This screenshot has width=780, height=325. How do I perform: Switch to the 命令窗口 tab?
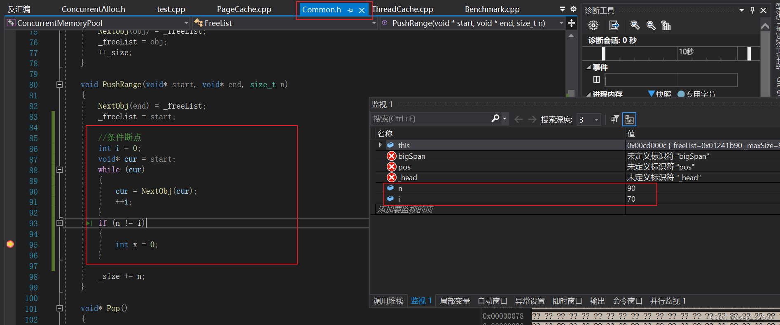tap(628, 301)
